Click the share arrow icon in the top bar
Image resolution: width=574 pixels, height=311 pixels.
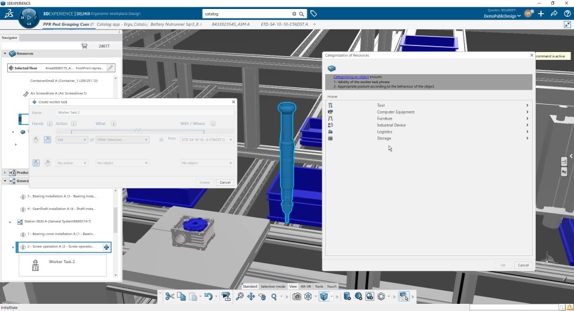pos(554,13)
